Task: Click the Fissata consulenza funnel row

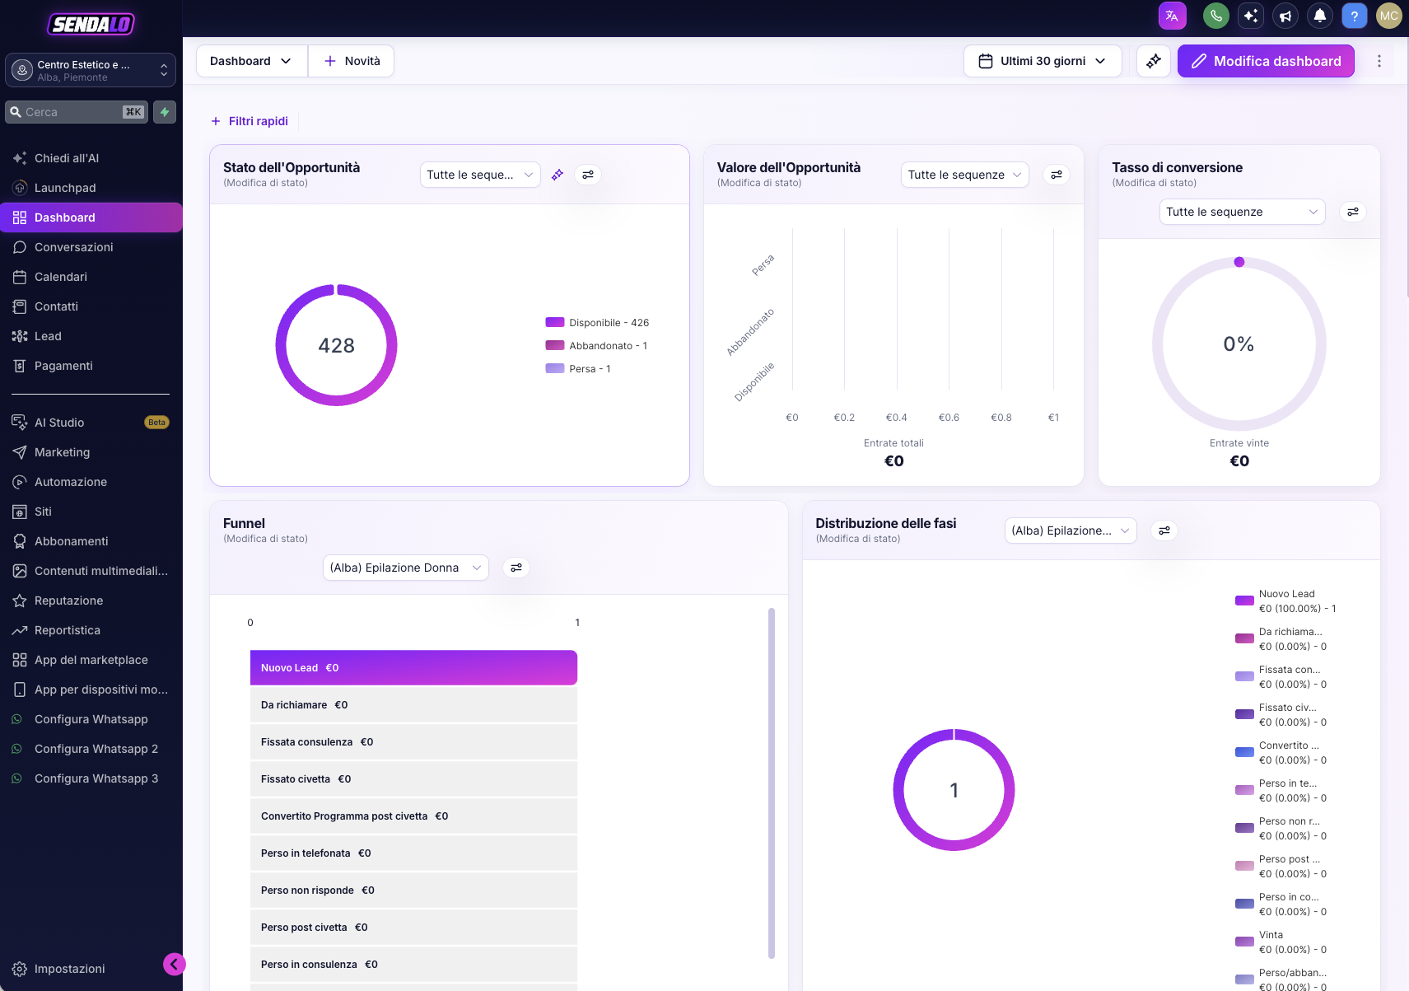Action: [x=413, y=742]
